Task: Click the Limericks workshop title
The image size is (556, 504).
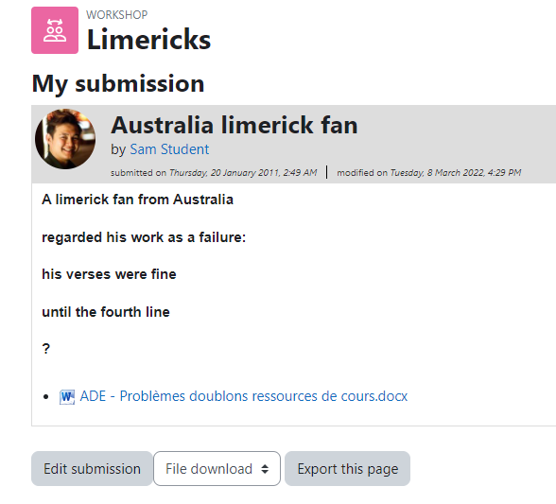Action: point(149,40)
